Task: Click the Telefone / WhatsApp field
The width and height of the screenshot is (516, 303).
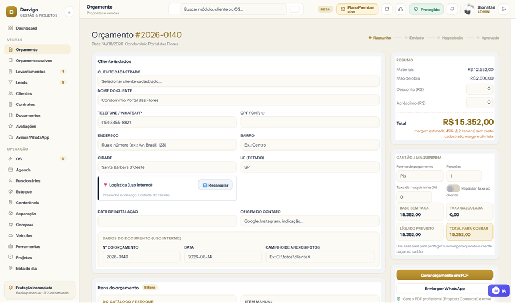Action: 167,122
